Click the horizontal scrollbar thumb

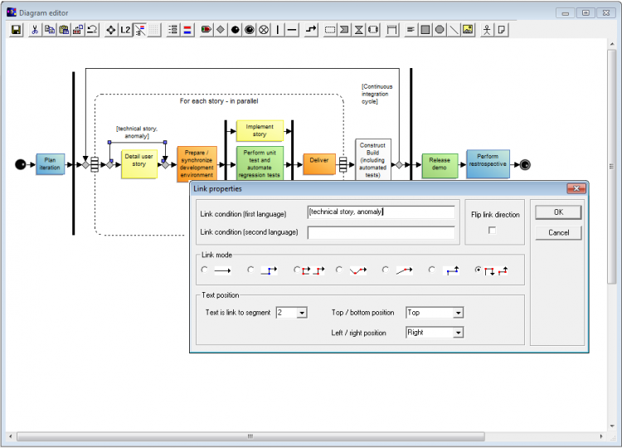(250, 436)
